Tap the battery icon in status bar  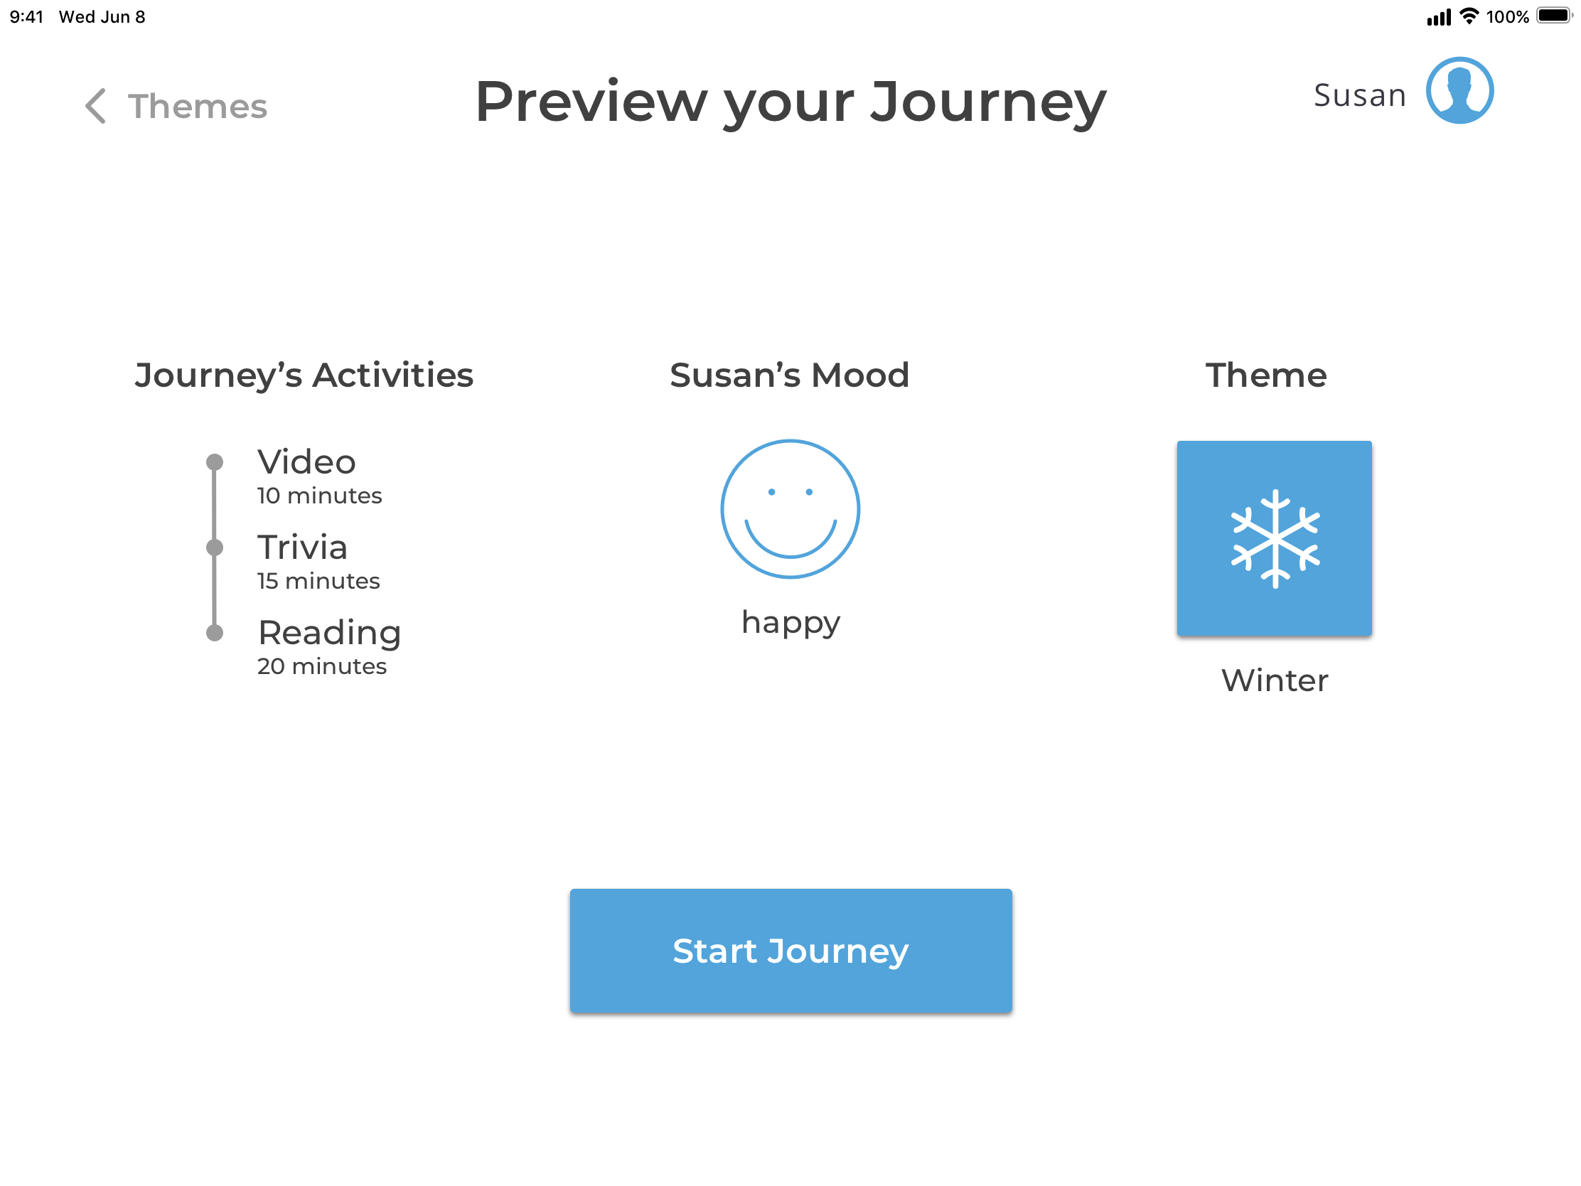pos(1554,16)
